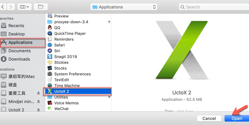Click the Open button
This screenshot has height=125, width=249.
point(237,118)
